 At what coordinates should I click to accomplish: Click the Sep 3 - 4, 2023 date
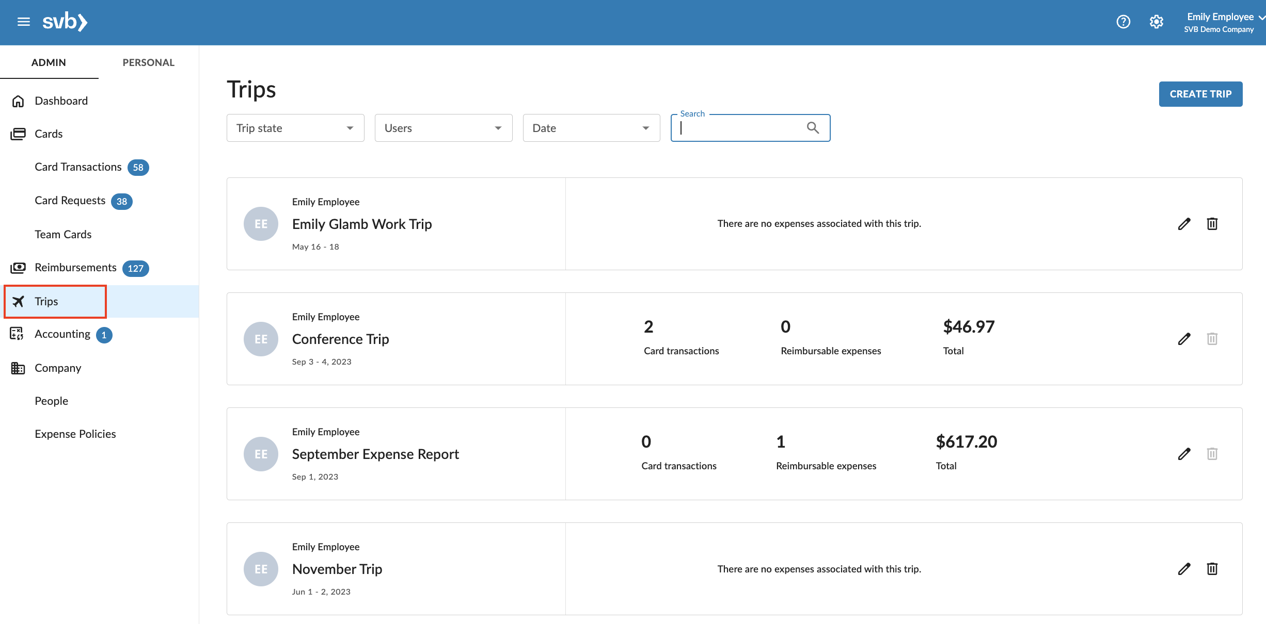(322, 362)
